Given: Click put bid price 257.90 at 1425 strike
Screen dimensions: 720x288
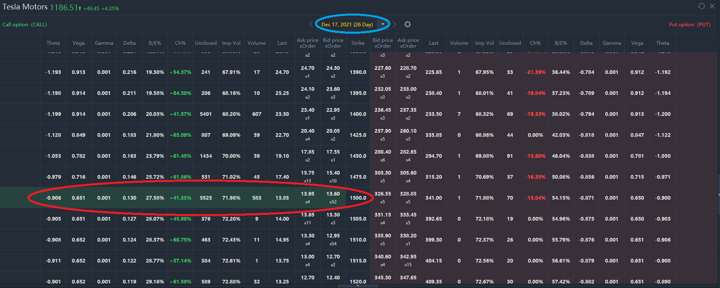Looking at the screenshot, I should coord(383,131).
